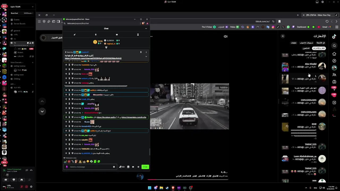This screenshot has width=340, height=191.
Task: Go to TikTok Home icon
Action: coord(334,54)
